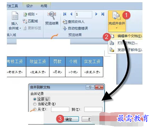This screenshot has height=127, width=151.
Task: Click the 考核工资 header cell
Action: coord(16,61)
